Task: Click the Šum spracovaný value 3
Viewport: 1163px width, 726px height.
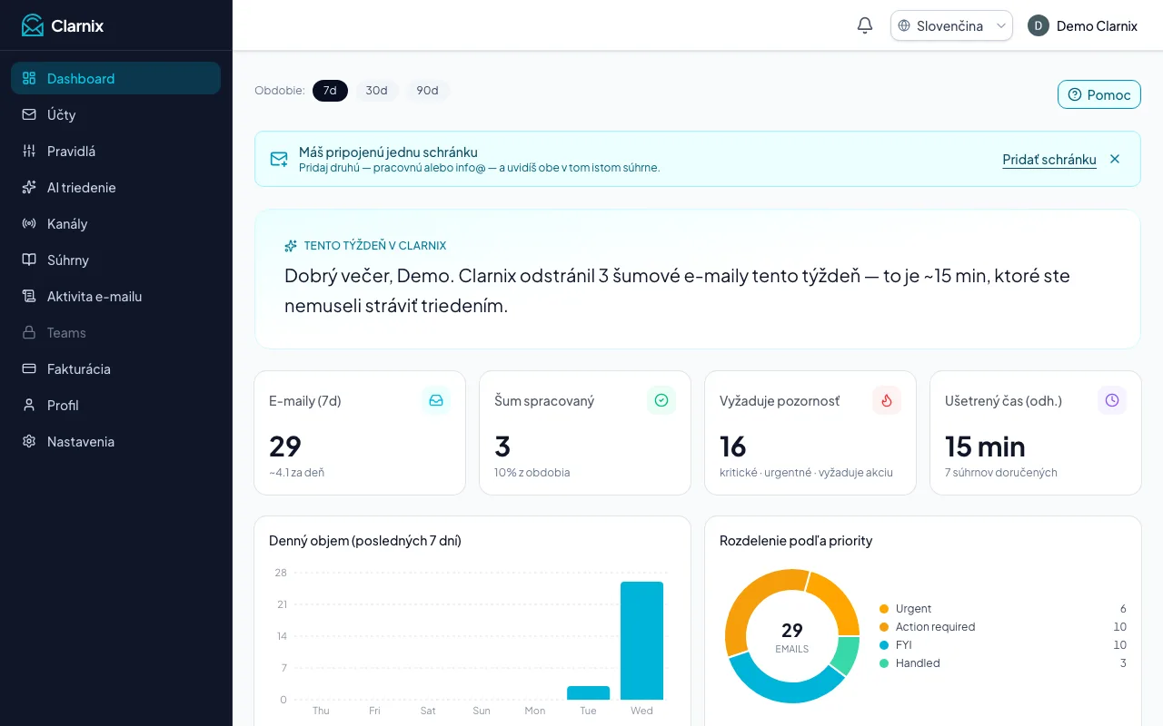Action: 502,446
